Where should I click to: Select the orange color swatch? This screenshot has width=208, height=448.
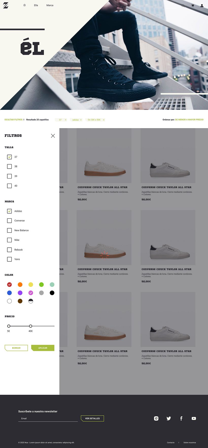click(20, 285)
